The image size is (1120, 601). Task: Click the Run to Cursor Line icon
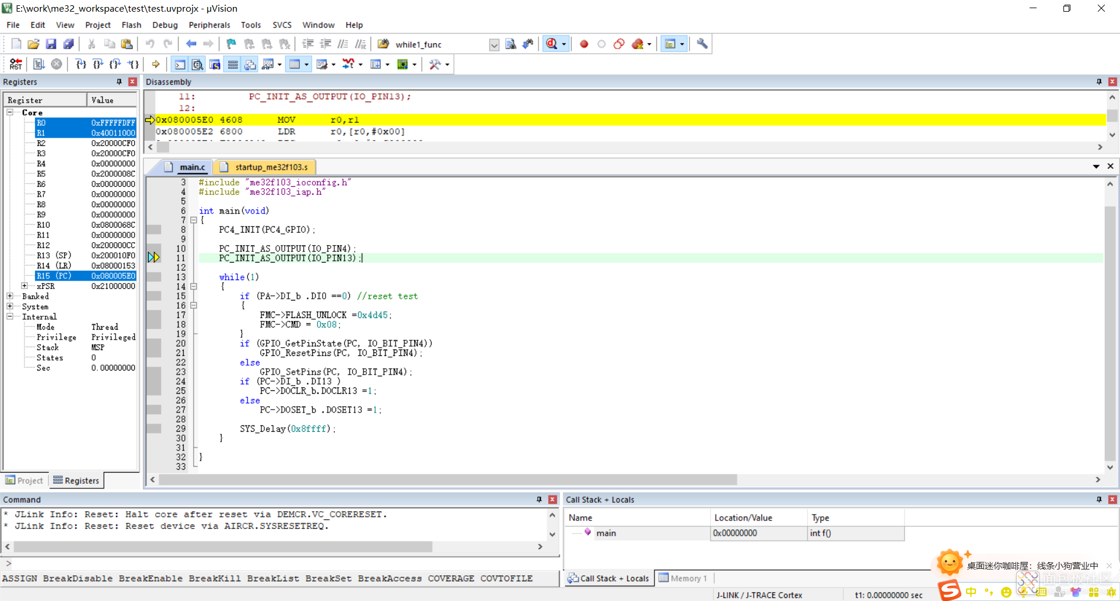pyautogui.click(x=133, y=64)
